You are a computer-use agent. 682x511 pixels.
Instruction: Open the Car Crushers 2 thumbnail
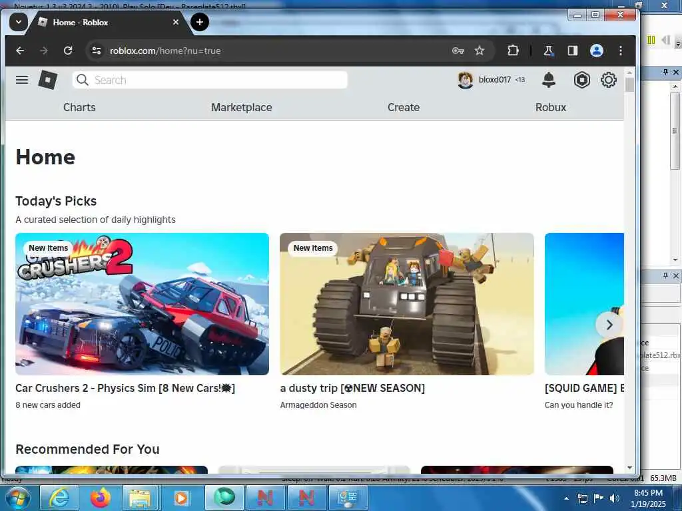point(143,303)
